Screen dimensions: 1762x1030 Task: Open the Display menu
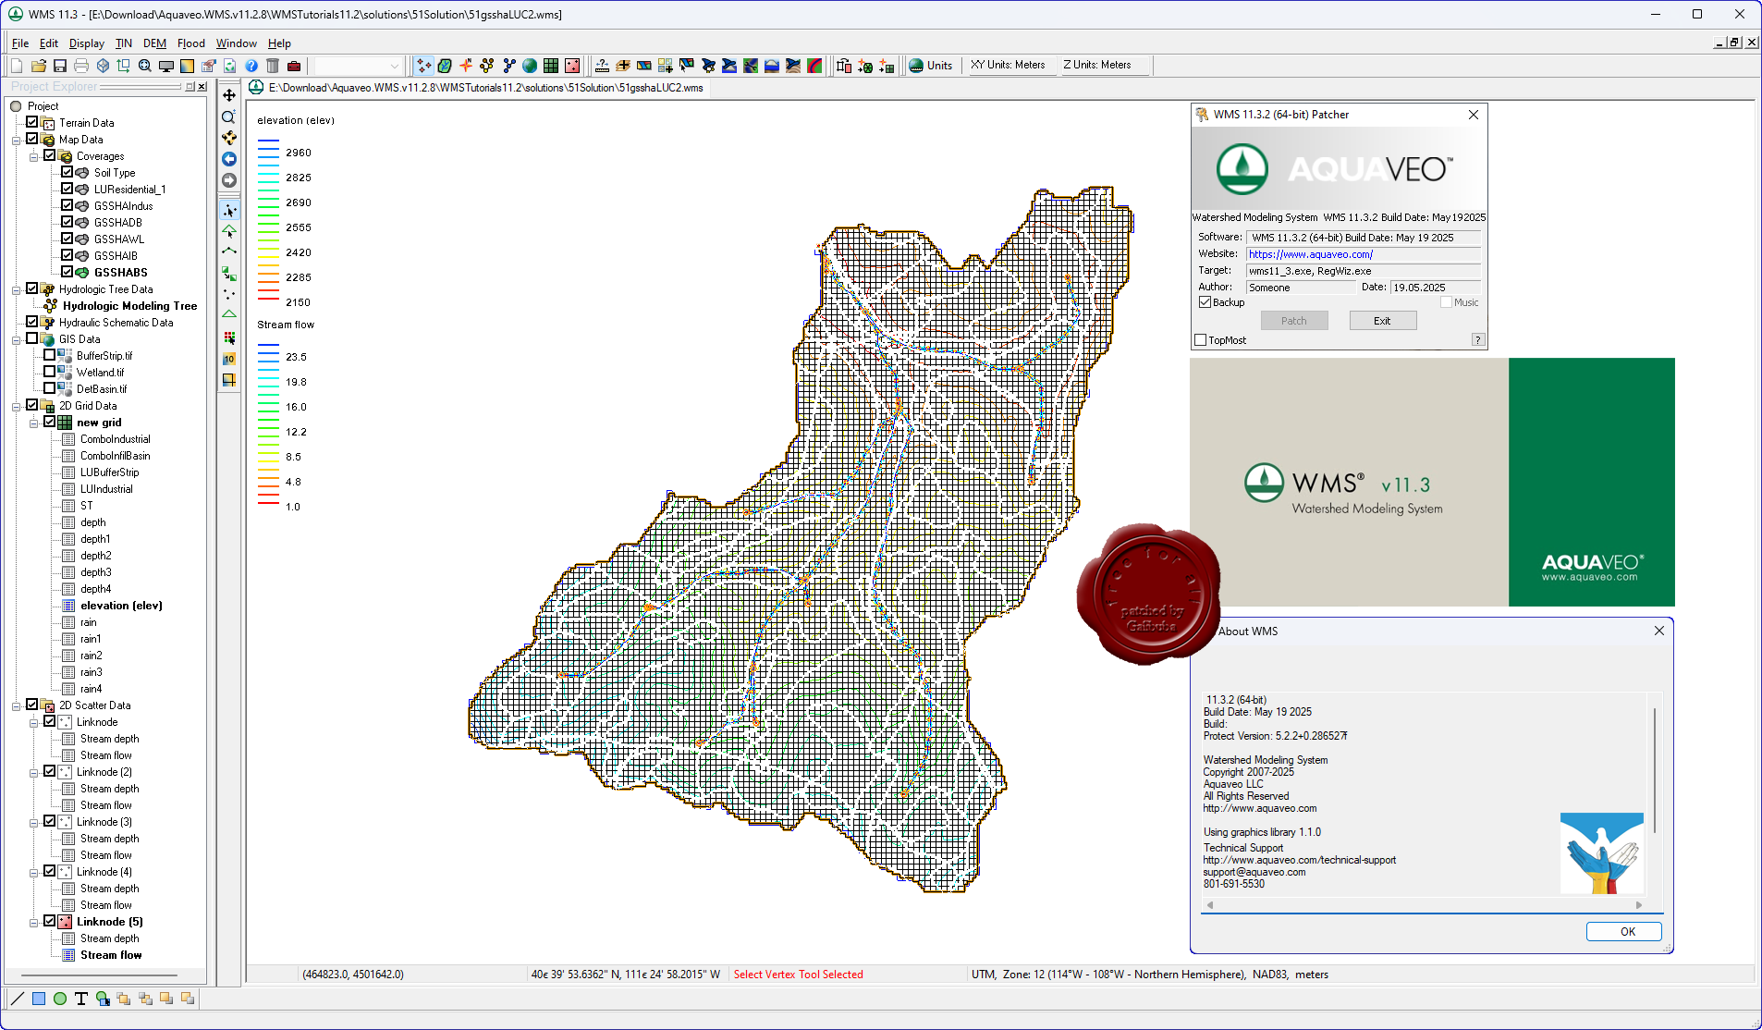[x=86, y=43]
